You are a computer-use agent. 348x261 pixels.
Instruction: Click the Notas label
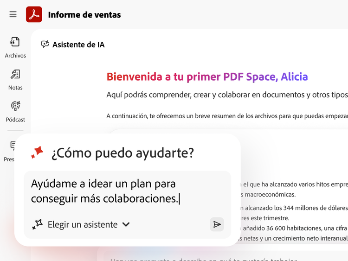click(15, 88)
